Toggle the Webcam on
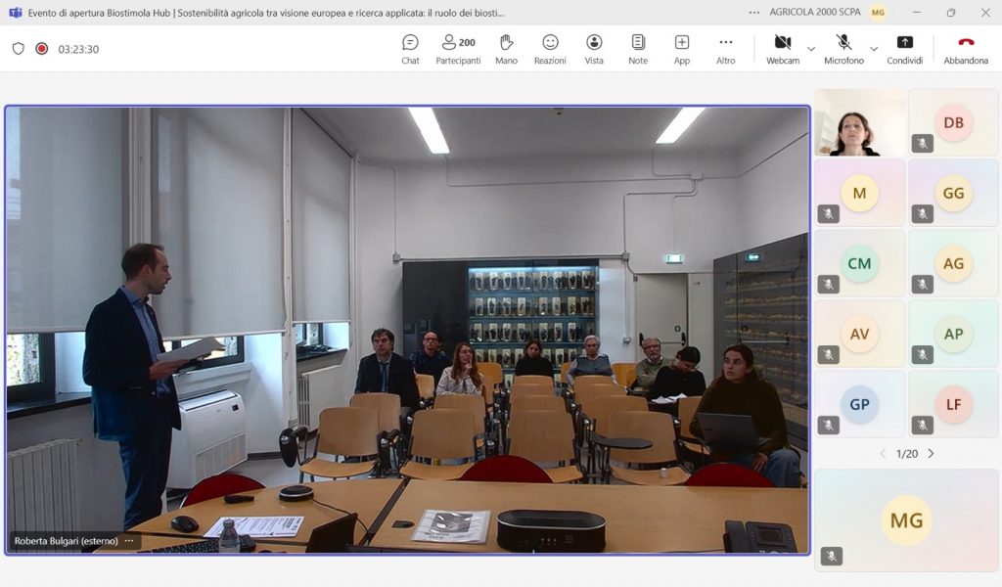The height and width of the screenshot is (587, 1002). (x=782, y=48)
